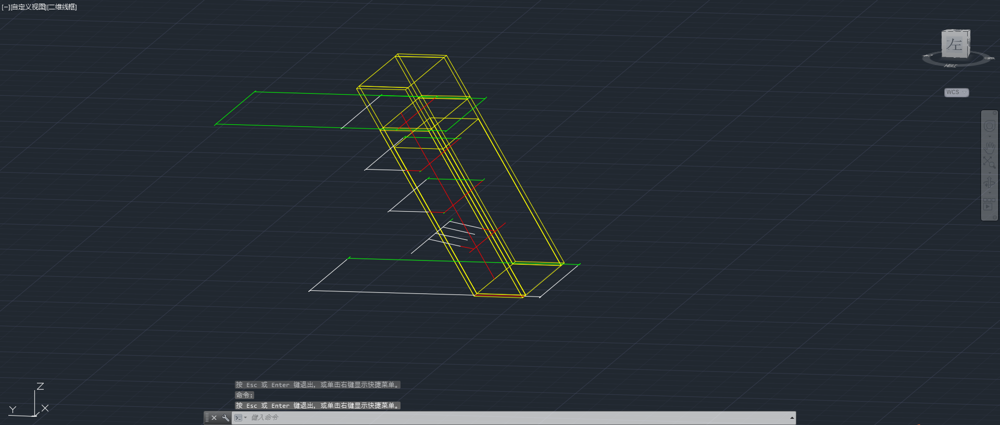Image resolution: width=1000 pixels, height=425 pixels.
Task: Expand the zoom options arrow
Action: (990, 173)
